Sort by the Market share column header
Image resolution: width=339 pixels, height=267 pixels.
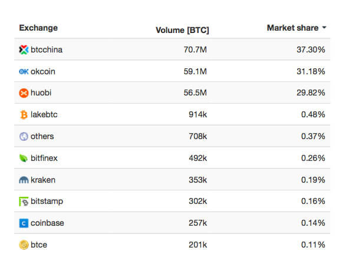pos(292,28)
